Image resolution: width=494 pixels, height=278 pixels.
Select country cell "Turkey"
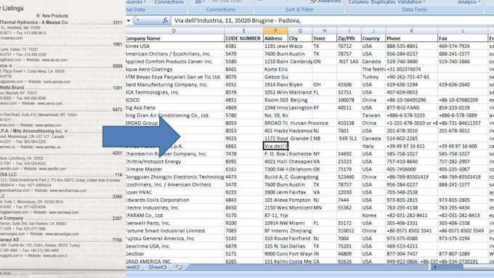(x=373, y=77)
